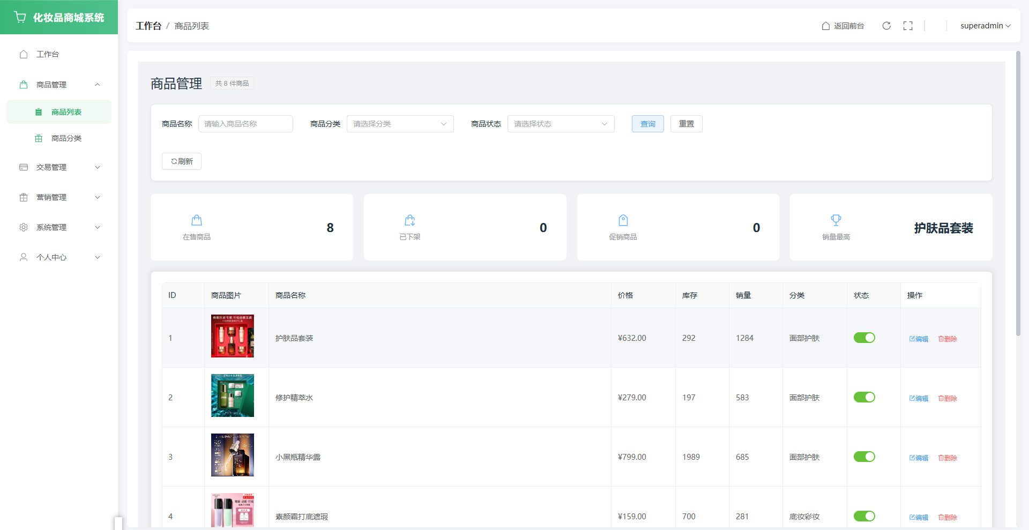
Task: Expand the superadmin user menu
Action: [985, 26]
